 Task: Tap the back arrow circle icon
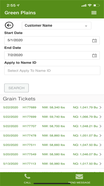(x=9, y=25)
